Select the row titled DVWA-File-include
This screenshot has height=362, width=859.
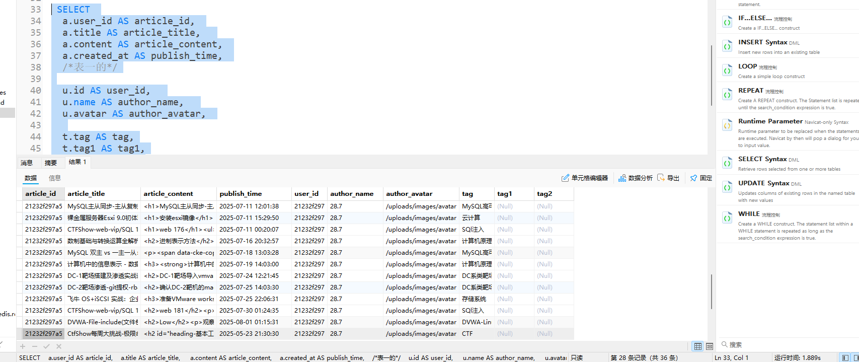click(x=102, y=322)
